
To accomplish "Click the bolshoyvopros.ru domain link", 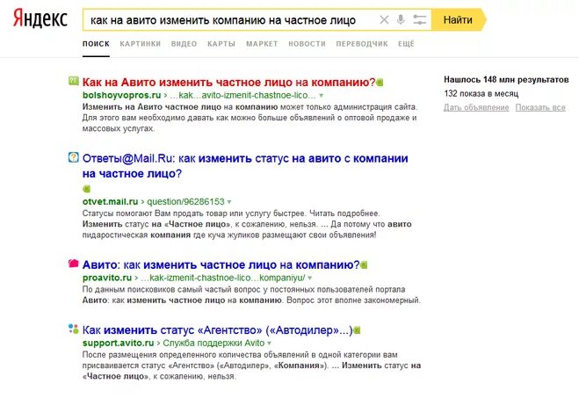I will pos(121,95).
